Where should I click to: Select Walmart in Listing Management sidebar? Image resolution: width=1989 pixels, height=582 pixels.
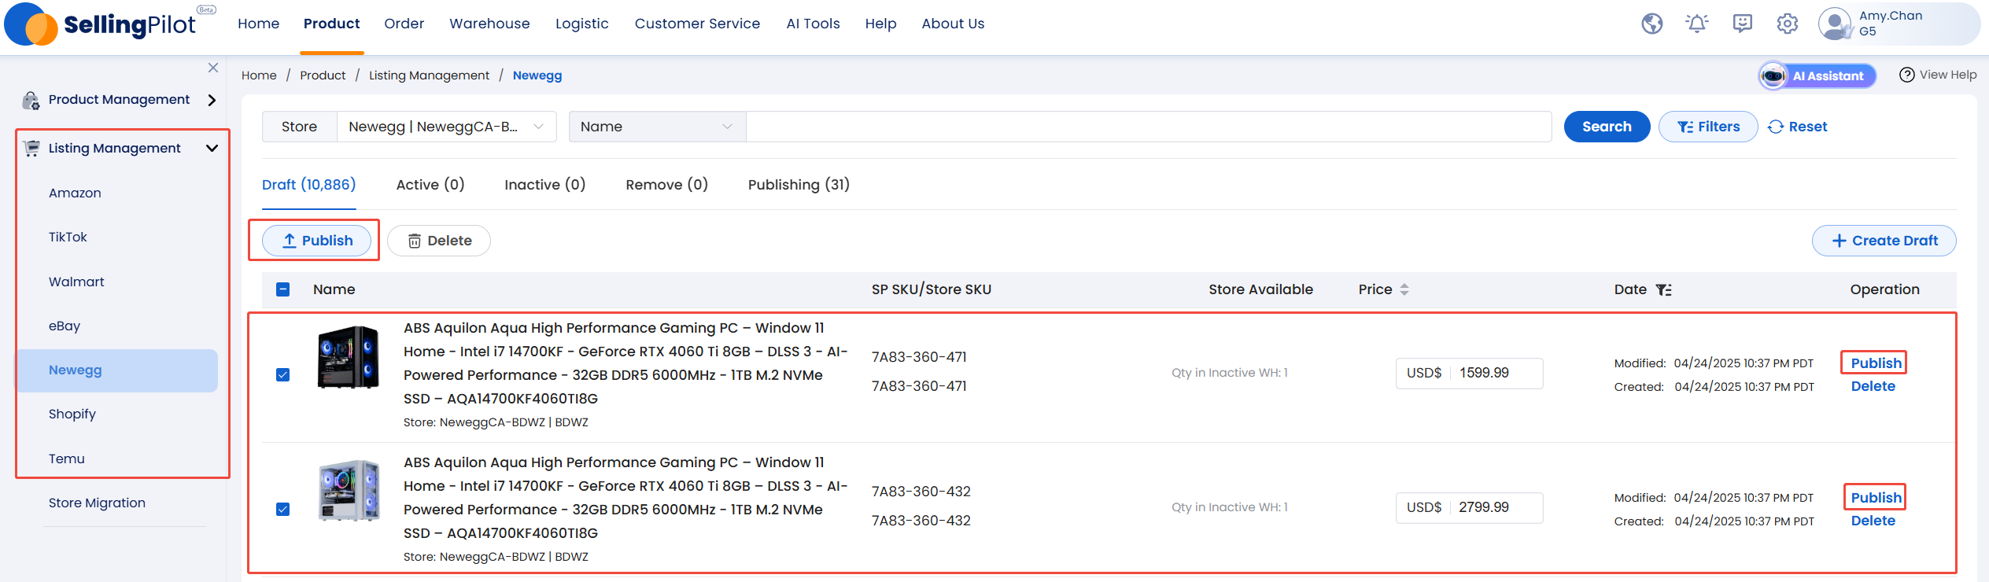(x=76, y=282)
